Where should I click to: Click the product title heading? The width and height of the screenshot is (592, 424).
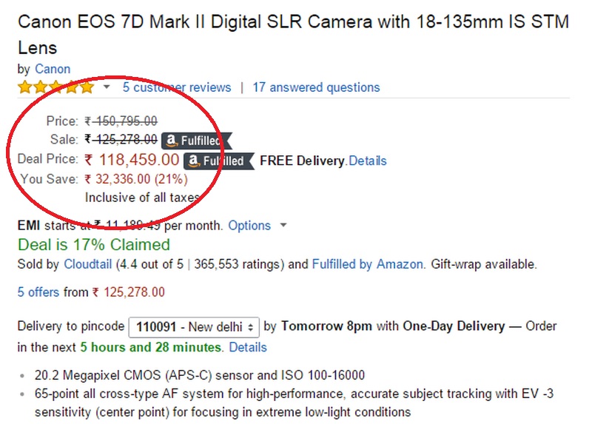[293, 34]
